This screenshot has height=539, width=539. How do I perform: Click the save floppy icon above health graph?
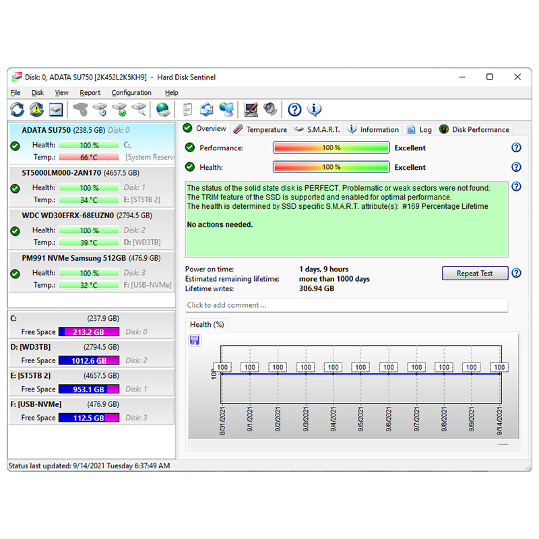coord(195,340)
